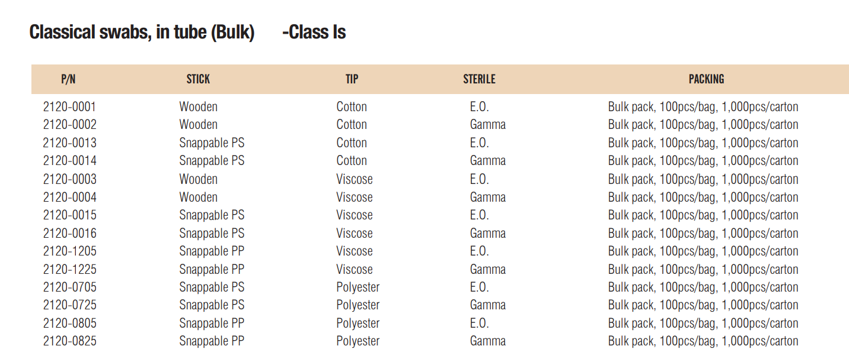The width and height of the screenshot is (849, 362).
Task: Click the P/N column header
Action: tap(68, 79)
